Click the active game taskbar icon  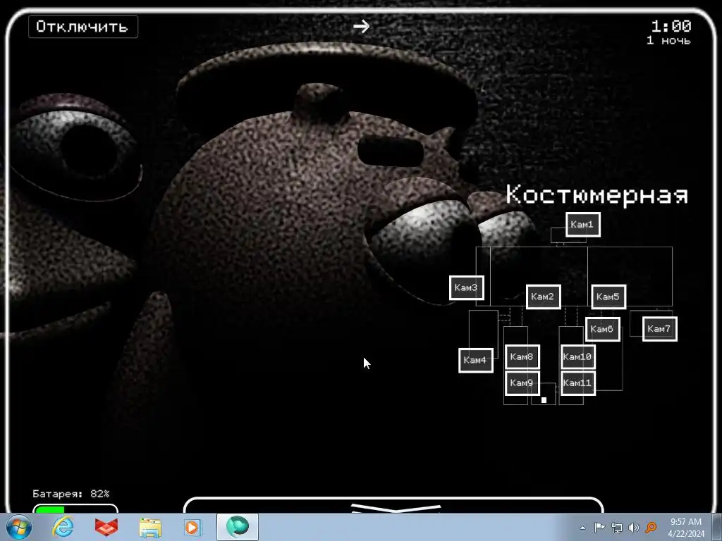[x=238, y=527]
